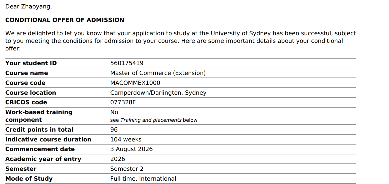
Task: Click the CONDITIONAL OFFER OF ADMISSION heading
Action: [65, 20]
